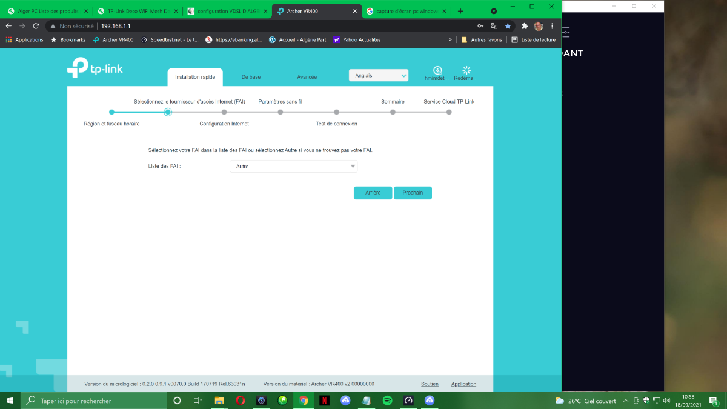
Task: Click the Sommaire step dot
Action: coord(393,112)
